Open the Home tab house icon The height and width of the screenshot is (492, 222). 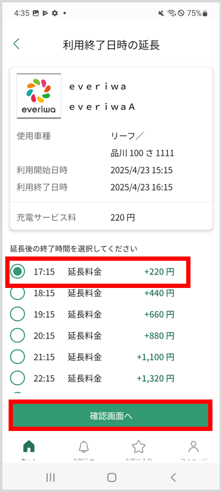tap(29, 447)
